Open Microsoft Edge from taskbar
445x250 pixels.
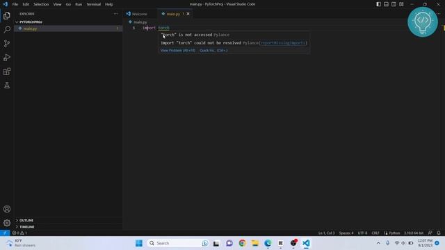pos(268,243)
